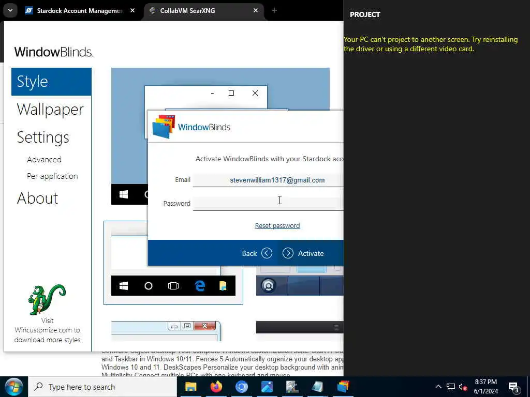The image size is (530, 397).
Task: Click the Reset password link
Action: (277, 225)
